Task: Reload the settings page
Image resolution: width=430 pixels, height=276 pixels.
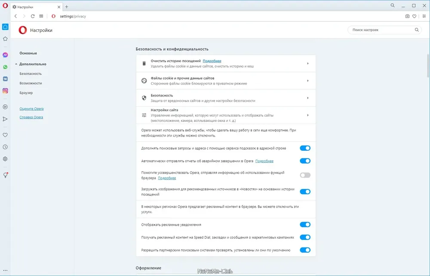Action: point(33,16)
